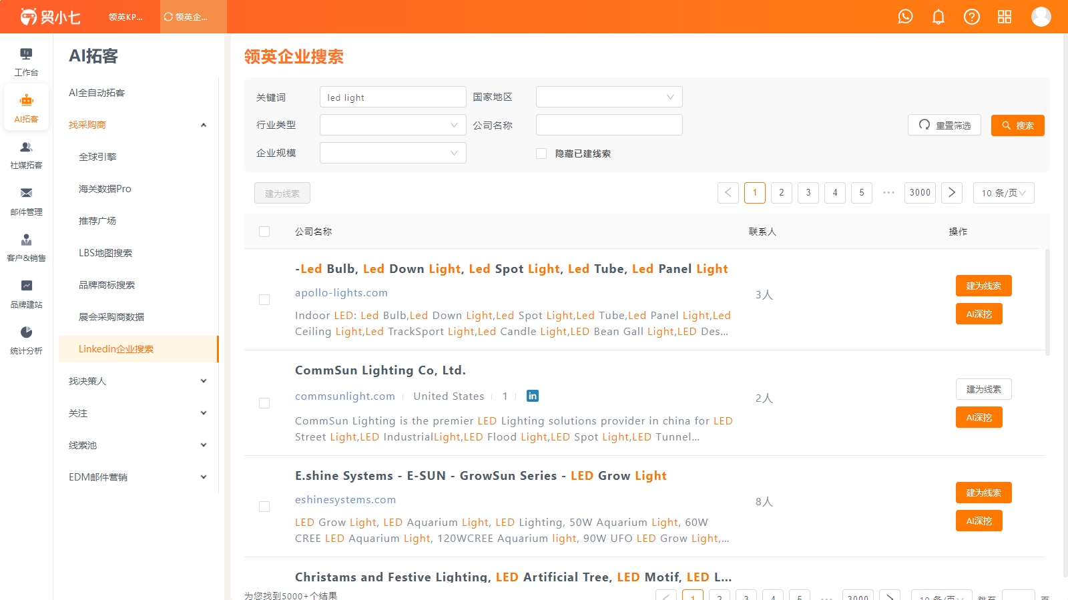This screenshot has width=1068, height=600.
Task: Expand the EDM邮件营销 menu group
Action: click(x=138, y=477)
